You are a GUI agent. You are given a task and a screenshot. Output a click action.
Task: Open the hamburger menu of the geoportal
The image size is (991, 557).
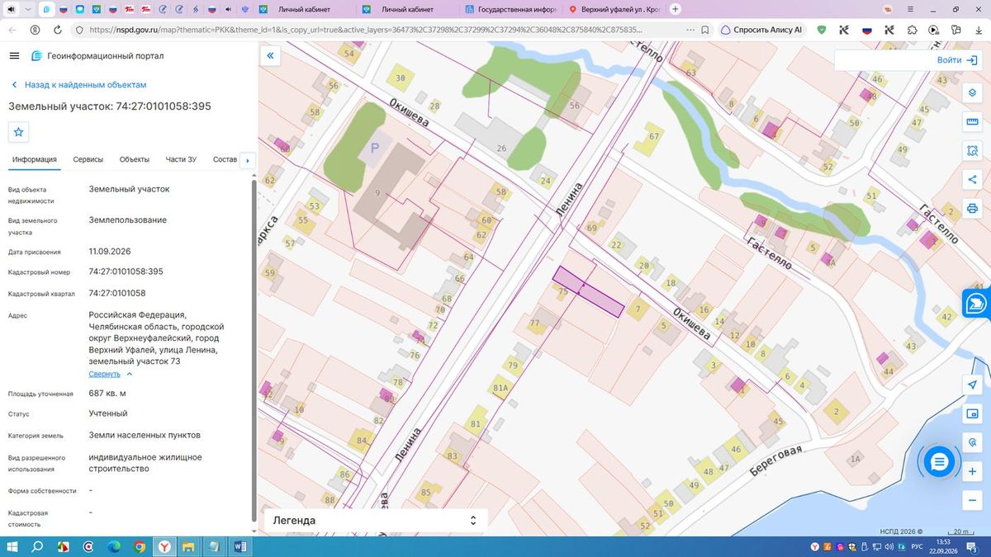pyautogui.click(x=14, y=56)
